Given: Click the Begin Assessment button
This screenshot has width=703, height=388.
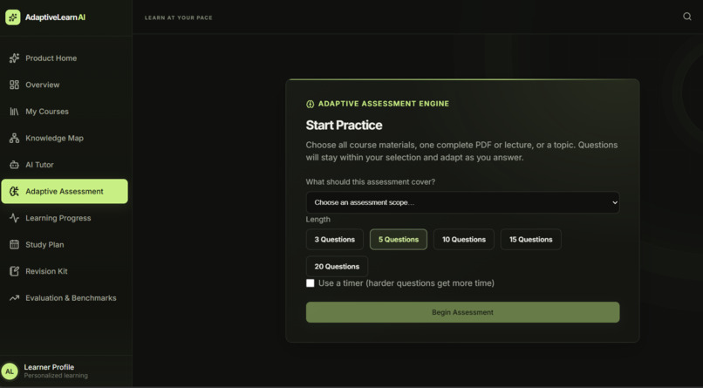Looking at the screenshot, I should pyautogui.click(x=462, y=312).
